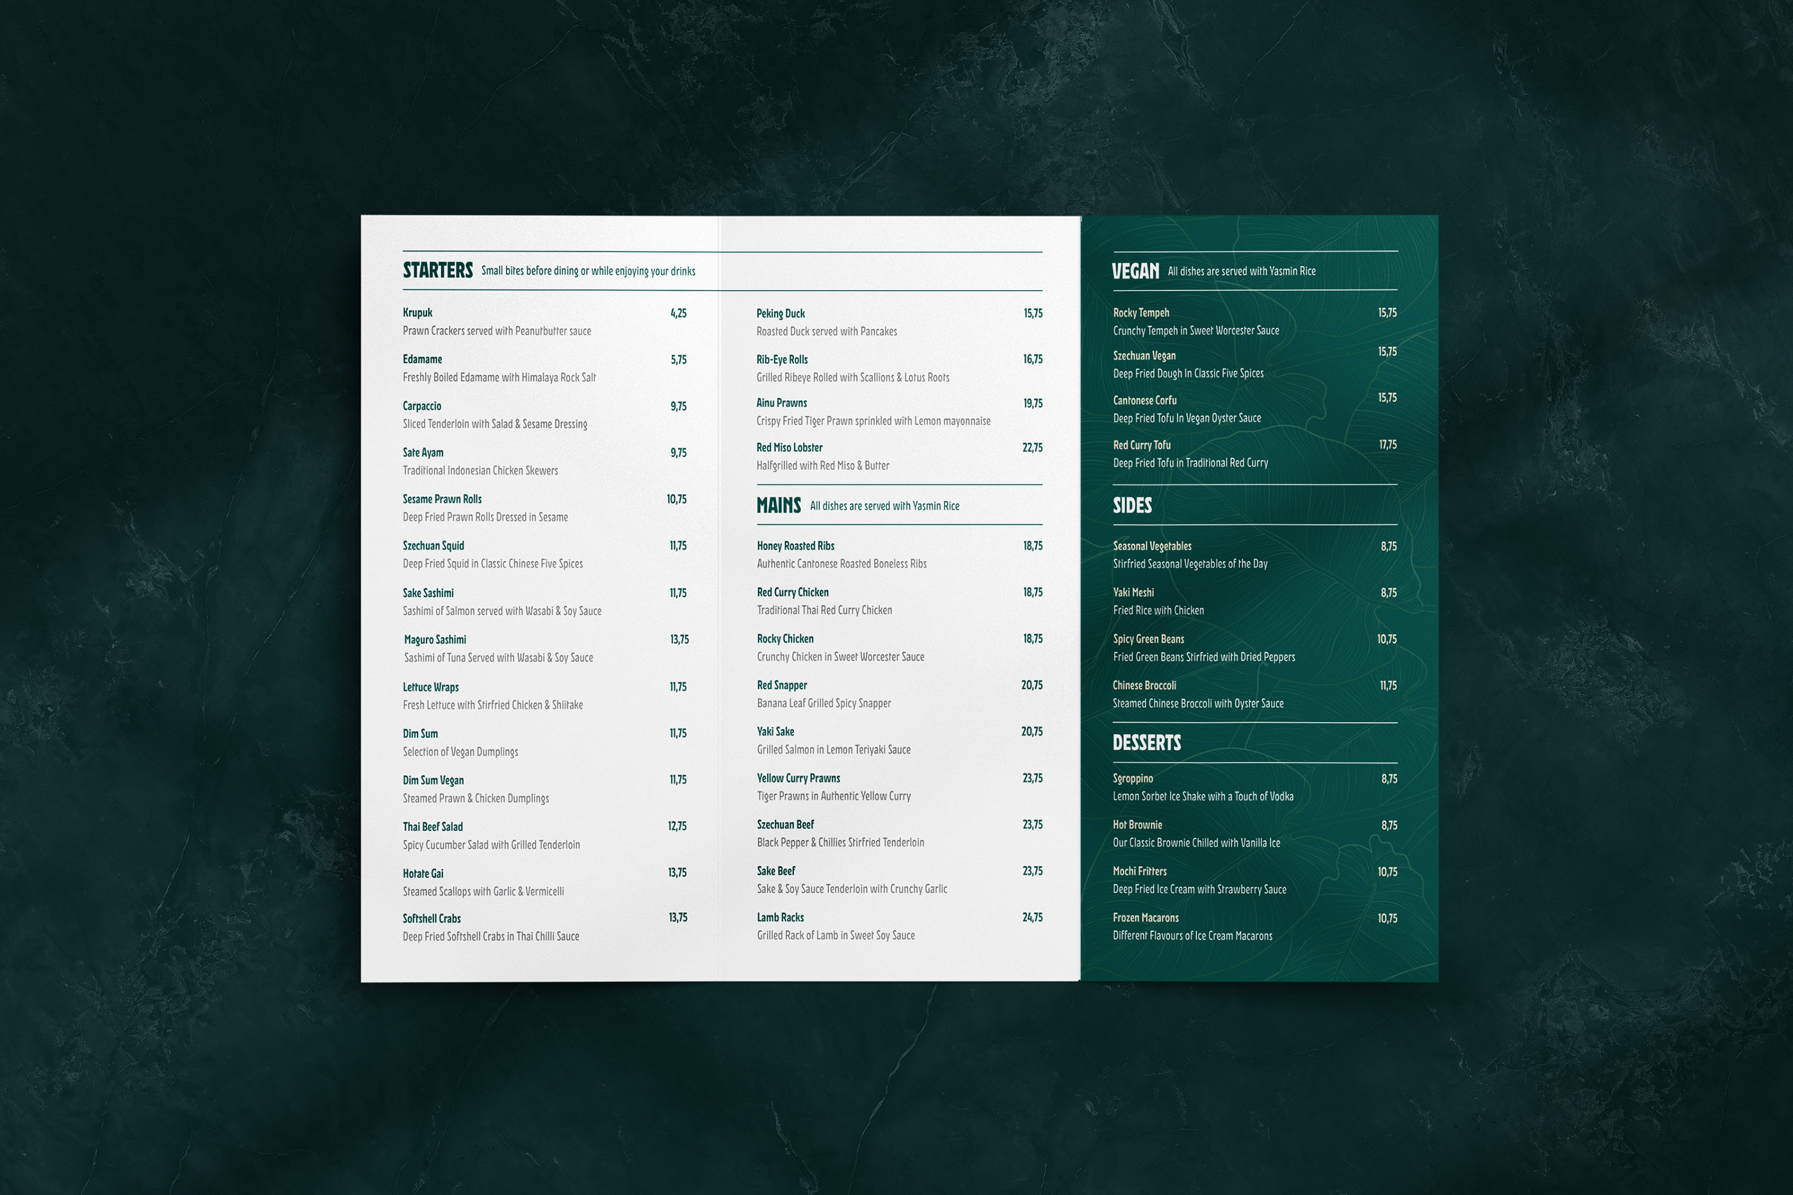
Task: Click the Chinese Broccoli side dish
Action: point(1144,685)
